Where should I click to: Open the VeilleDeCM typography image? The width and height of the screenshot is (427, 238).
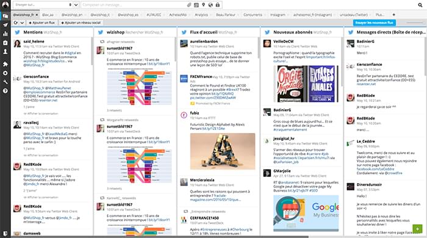tap(306, 84)
